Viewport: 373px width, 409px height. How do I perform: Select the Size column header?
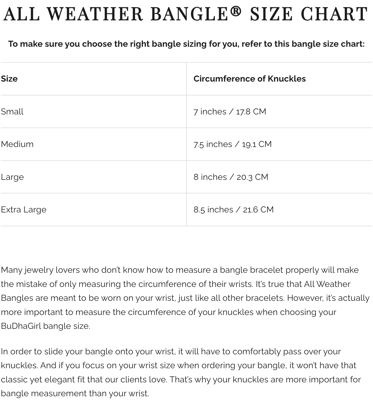coord(9,79)
